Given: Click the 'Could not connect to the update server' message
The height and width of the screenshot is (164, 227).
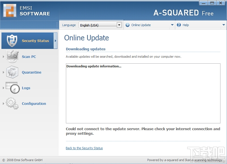Looking at the screenshot, I should coord(143,131).
